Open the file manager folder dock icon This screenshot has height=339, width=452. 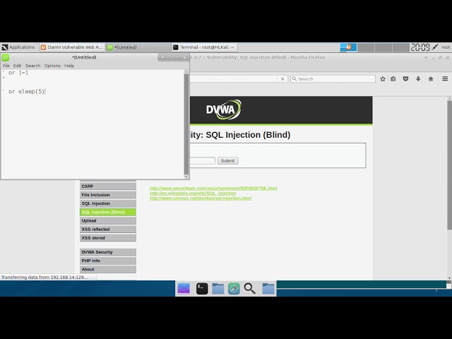(x=218, y=289)
